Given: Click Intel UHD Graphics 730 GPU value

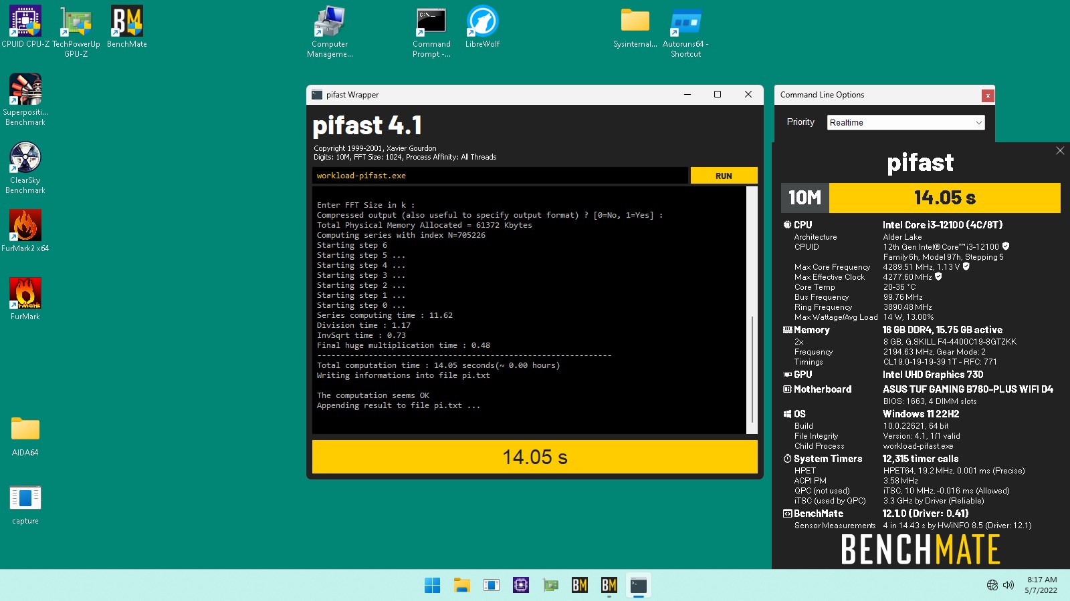Looking at the screenshot, I should click(x=933, y=375).
